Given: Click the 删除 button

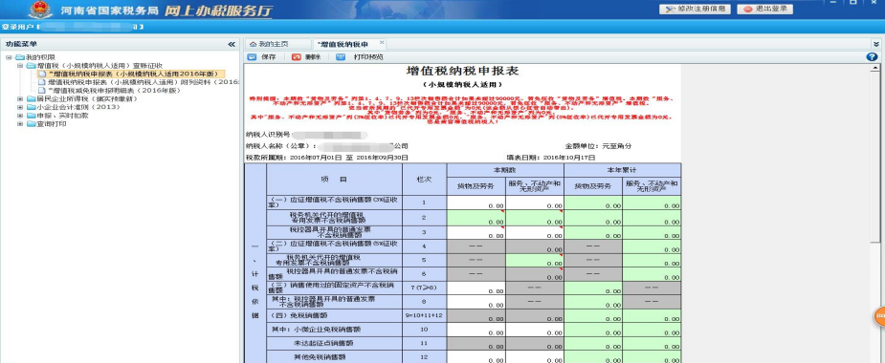Looking at the screenshot, I should [x=306, y=57].
